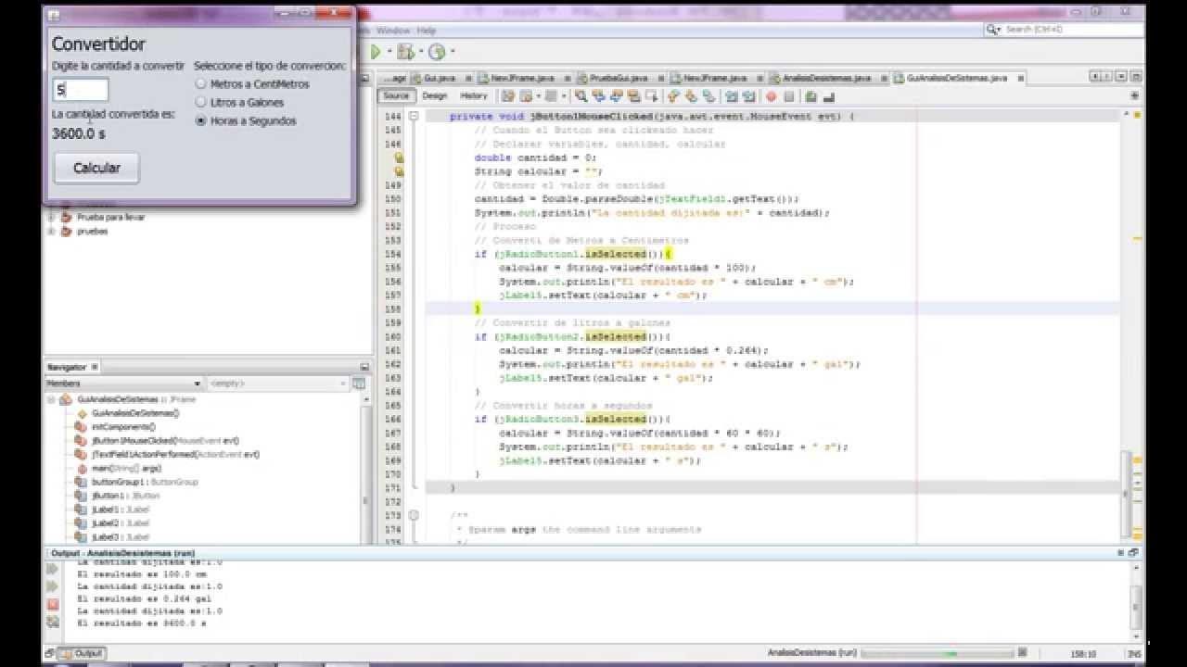This screenshot has height=667, width=1187.
Task: Open the Window menu
Action: pos(393,31)
